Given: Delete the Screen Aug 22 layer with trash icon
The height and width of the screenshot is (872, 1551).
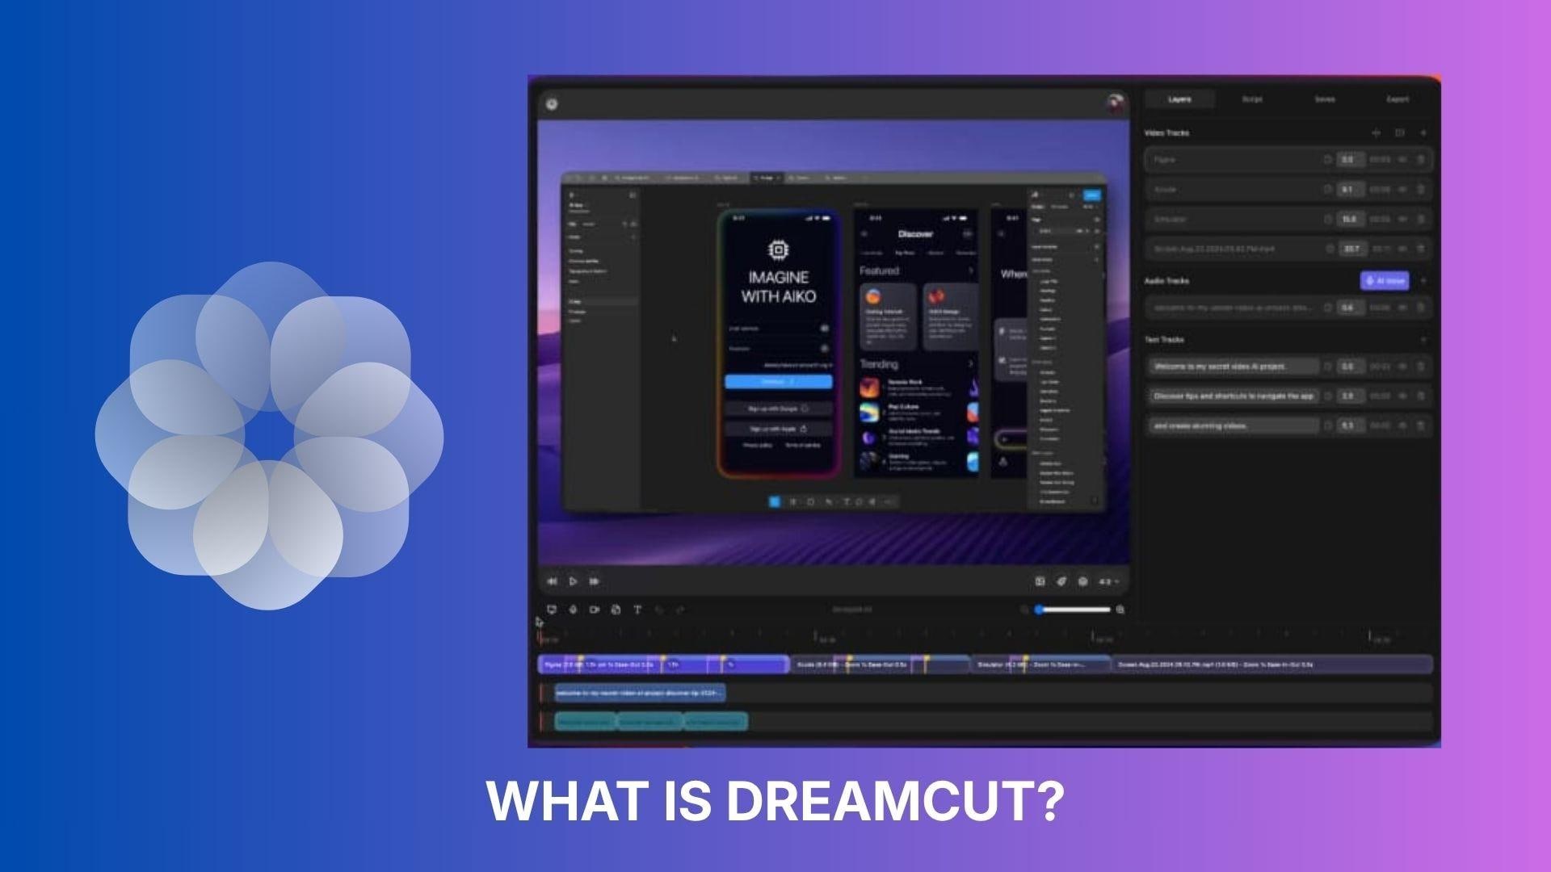Looking at the screenshot, I should [1421, 249].
